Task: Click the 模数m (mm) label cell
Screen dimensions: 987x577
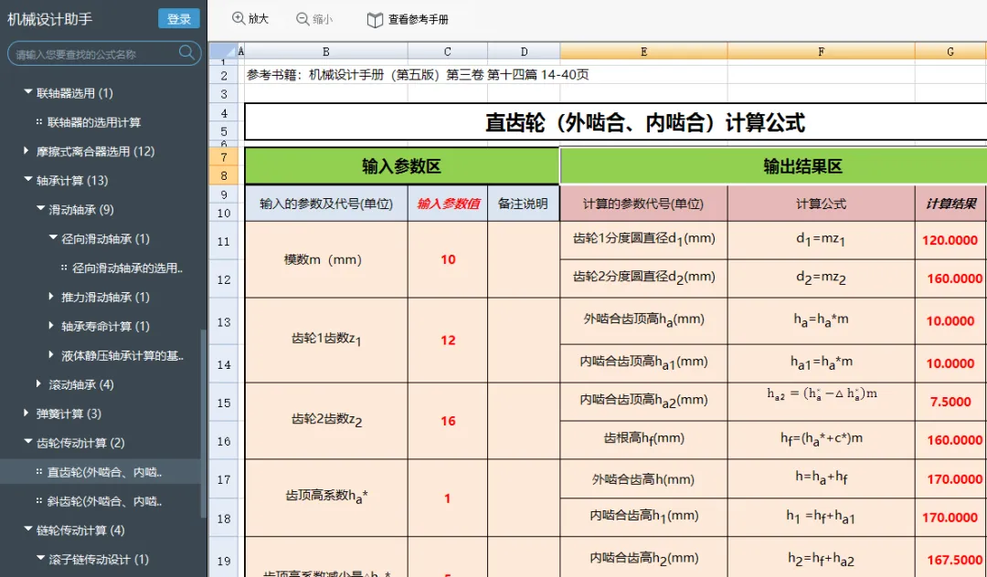Action: 326,259
